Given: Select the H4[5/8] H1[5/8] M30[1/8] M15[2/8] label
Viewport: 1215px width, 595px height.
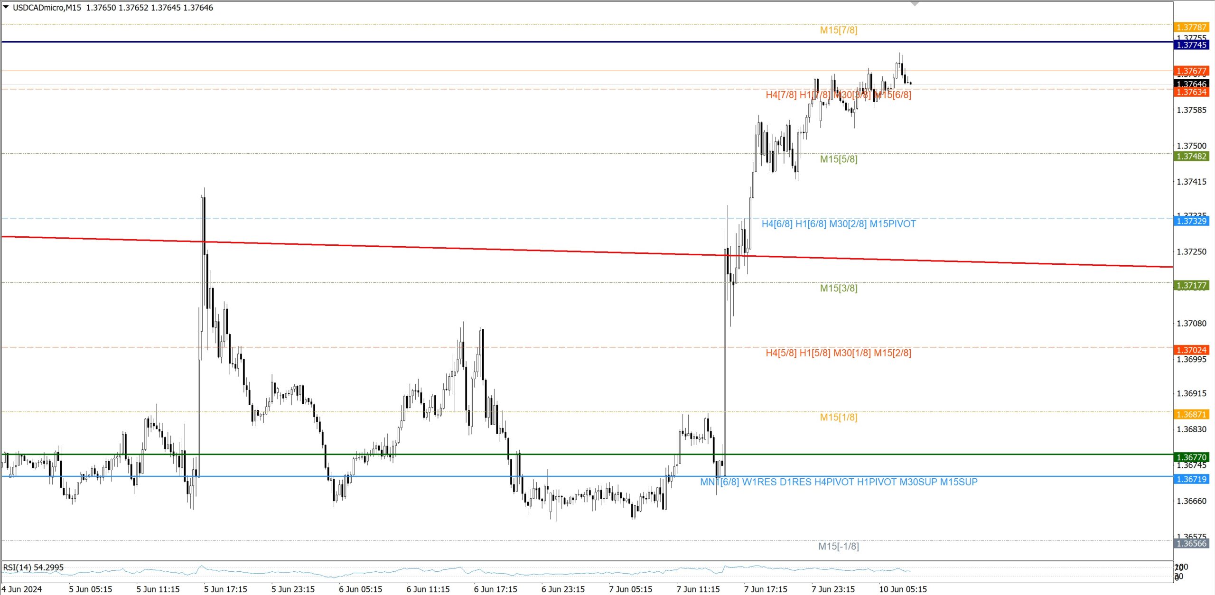Looking at the screenshot, I should (839, 353).
